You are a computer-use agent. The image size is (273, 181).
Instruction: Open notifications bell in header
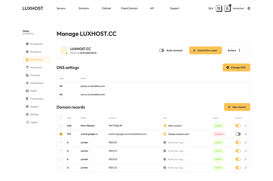tap(227, 8)
